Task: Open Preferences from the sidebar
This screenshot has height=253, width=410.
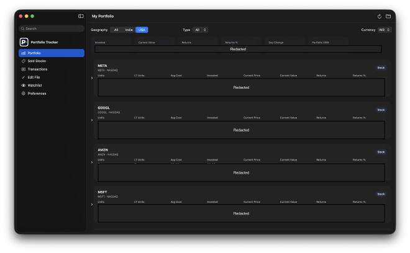Action: point(52,94)
